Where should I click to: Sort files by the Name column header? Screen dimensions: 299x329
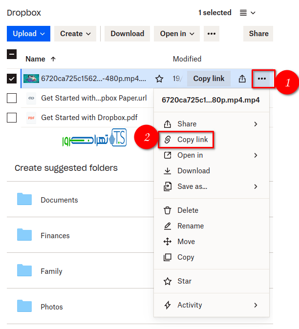coord(35,59)
